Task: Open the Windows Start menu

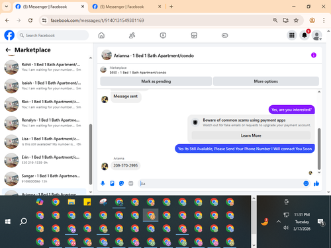Action: pyautogui.click(x=8, y=222)
